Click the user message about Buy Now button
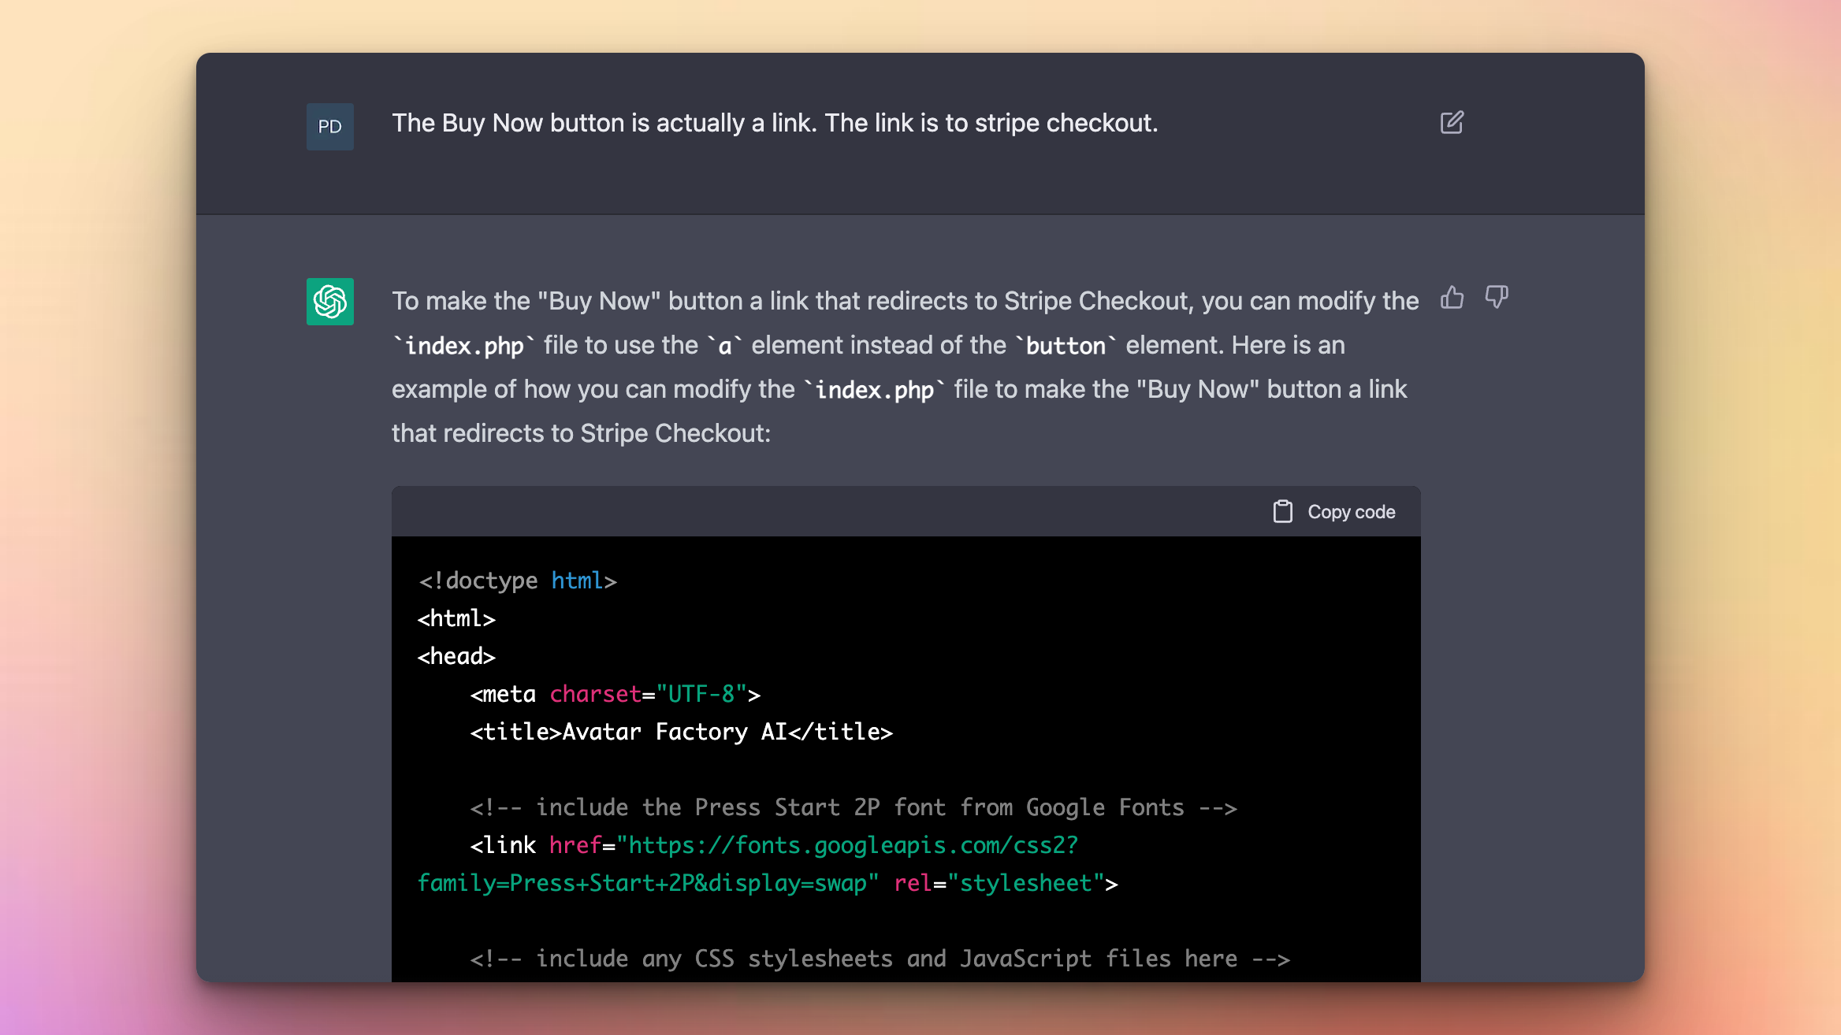 775,123
